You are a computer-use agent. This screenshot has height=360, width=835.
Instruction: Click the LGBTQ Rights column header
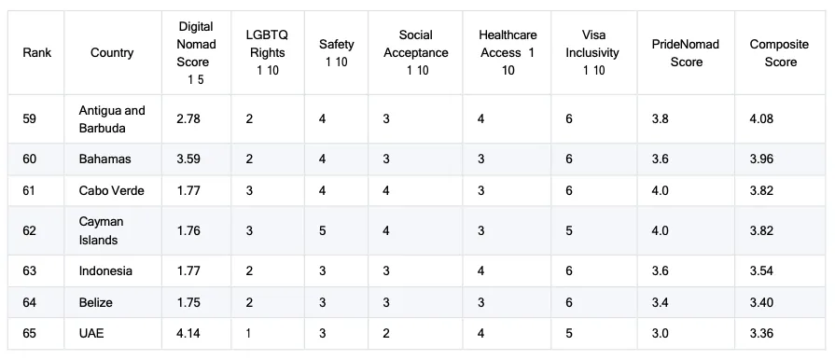[268, 53]
